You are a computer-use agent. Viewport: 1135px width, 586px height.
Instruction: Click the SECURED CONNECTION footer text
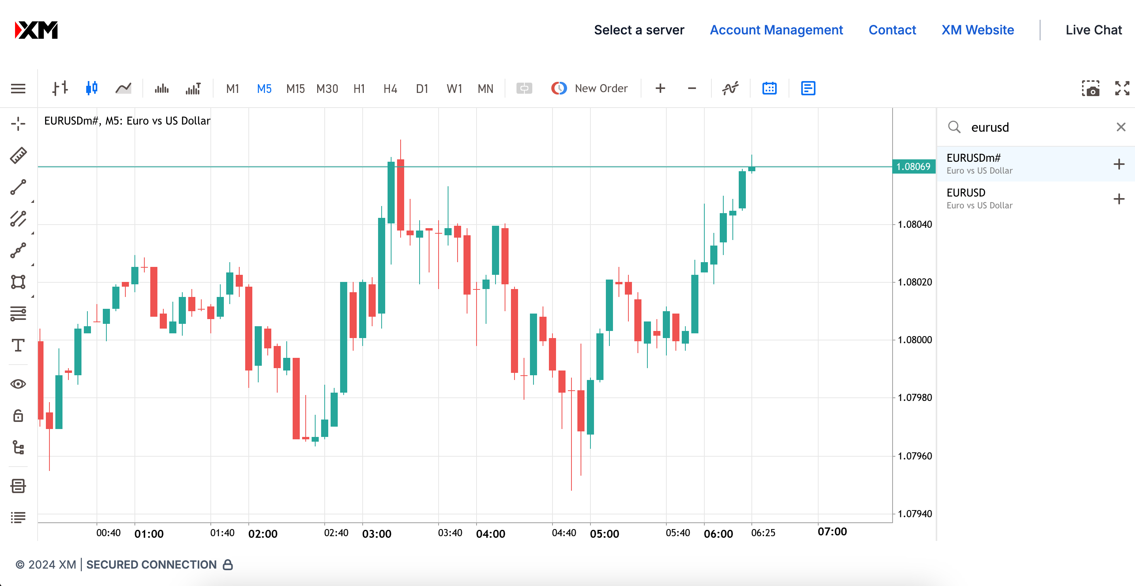click(151, 565)
